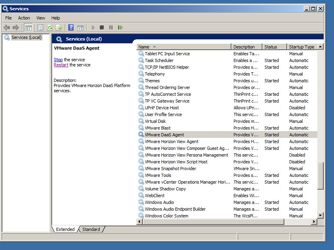Click the Refresh toolbar icon
Viewport: 334px width, 250px height.
50,27
